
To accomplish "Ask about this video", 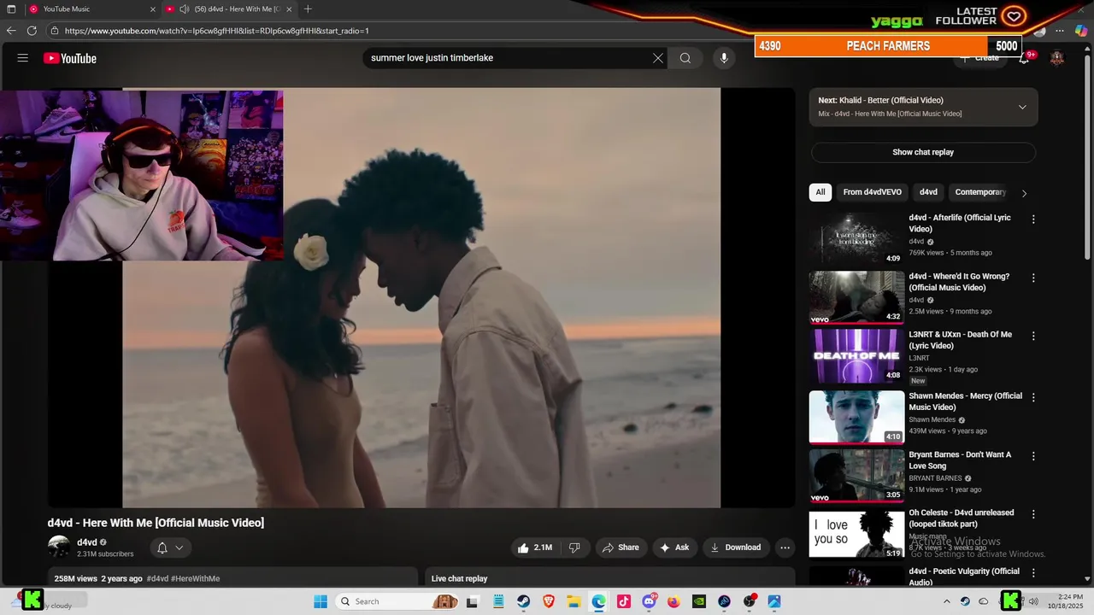I will tap(674, 548).
